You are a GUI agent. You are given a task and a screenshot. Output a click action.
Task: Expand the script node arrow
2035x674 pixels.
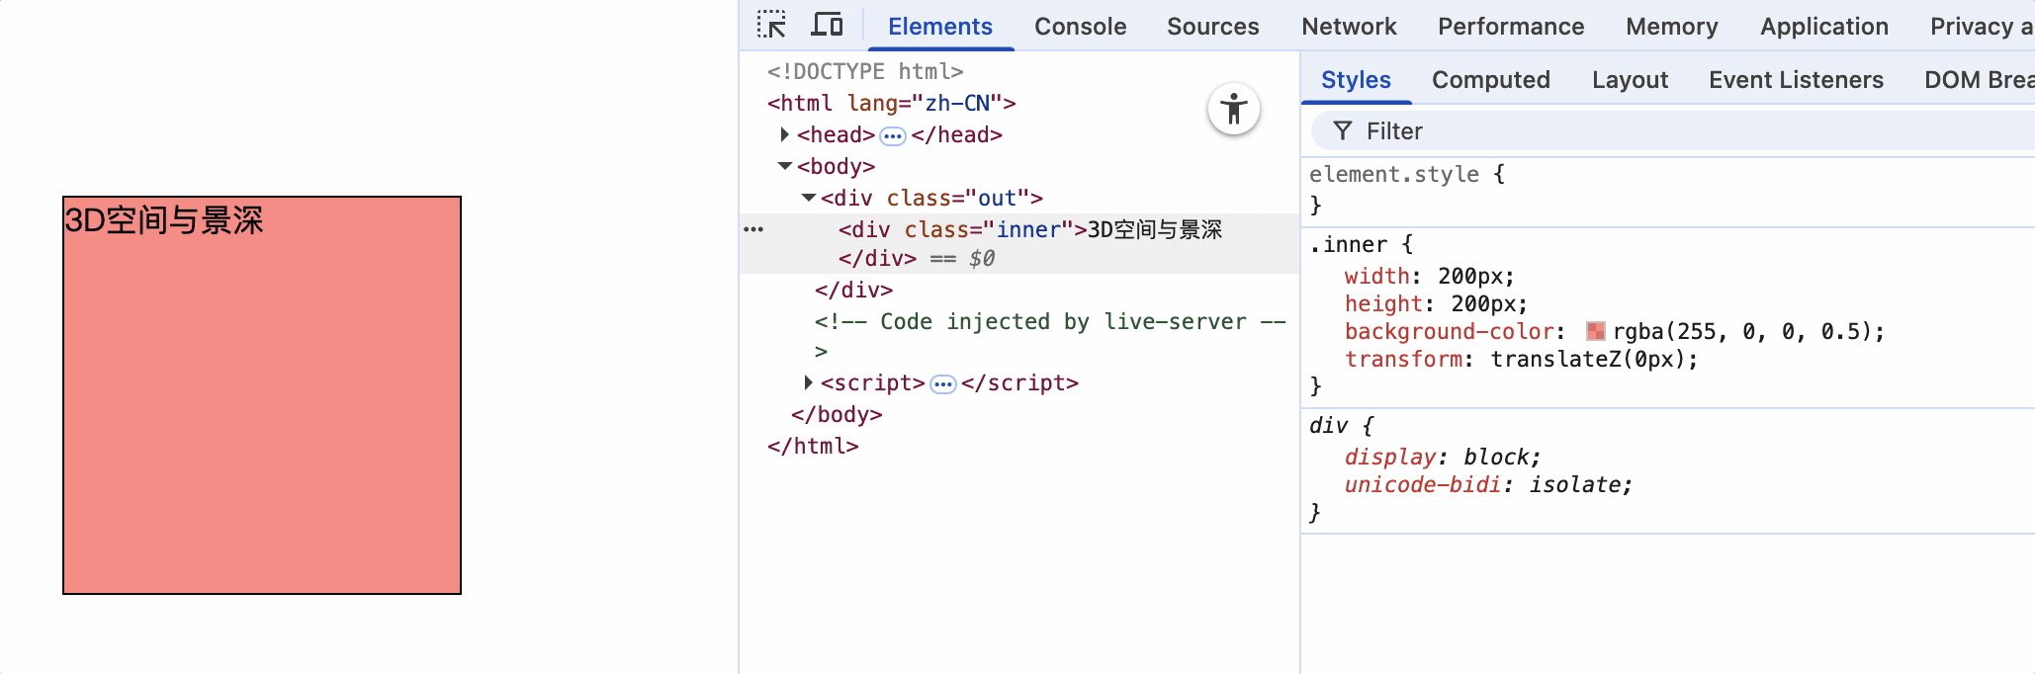(x=808, y=382)
